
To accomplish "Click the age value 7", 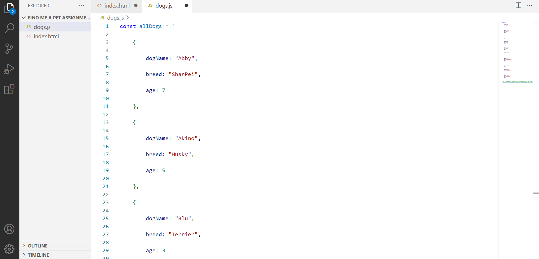I will [x=164, y=90].
